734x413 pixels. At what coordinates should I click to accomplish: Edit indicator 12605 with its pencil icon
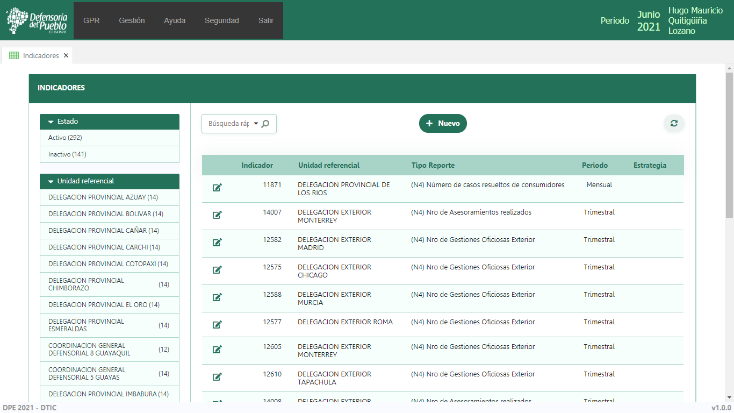click(x=217, y=350)
